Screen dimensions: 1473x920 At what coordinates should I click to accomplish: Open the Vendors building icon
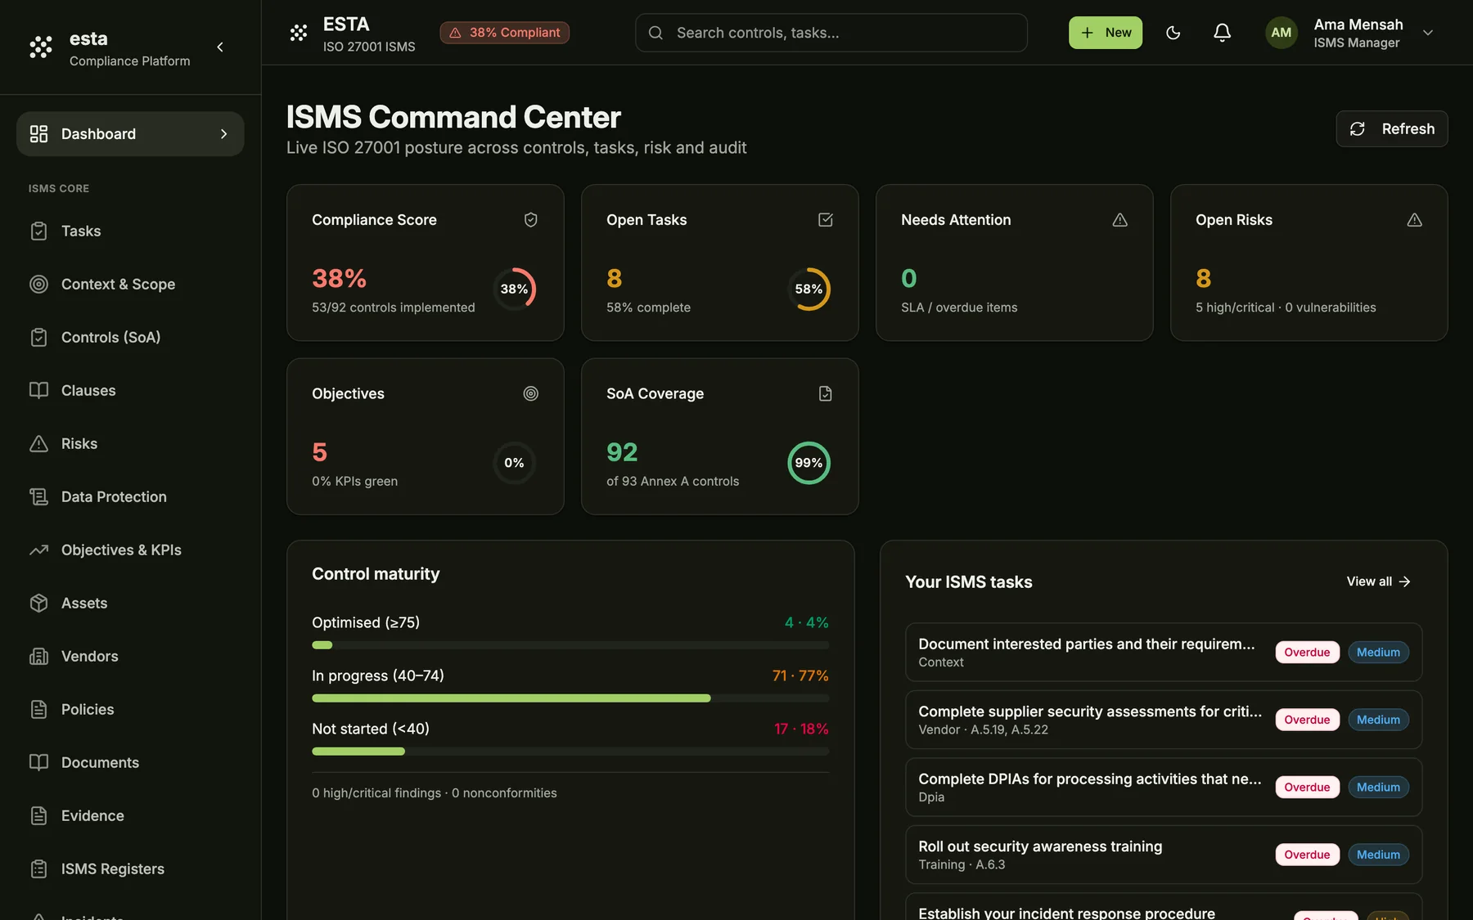coord(38,657)
